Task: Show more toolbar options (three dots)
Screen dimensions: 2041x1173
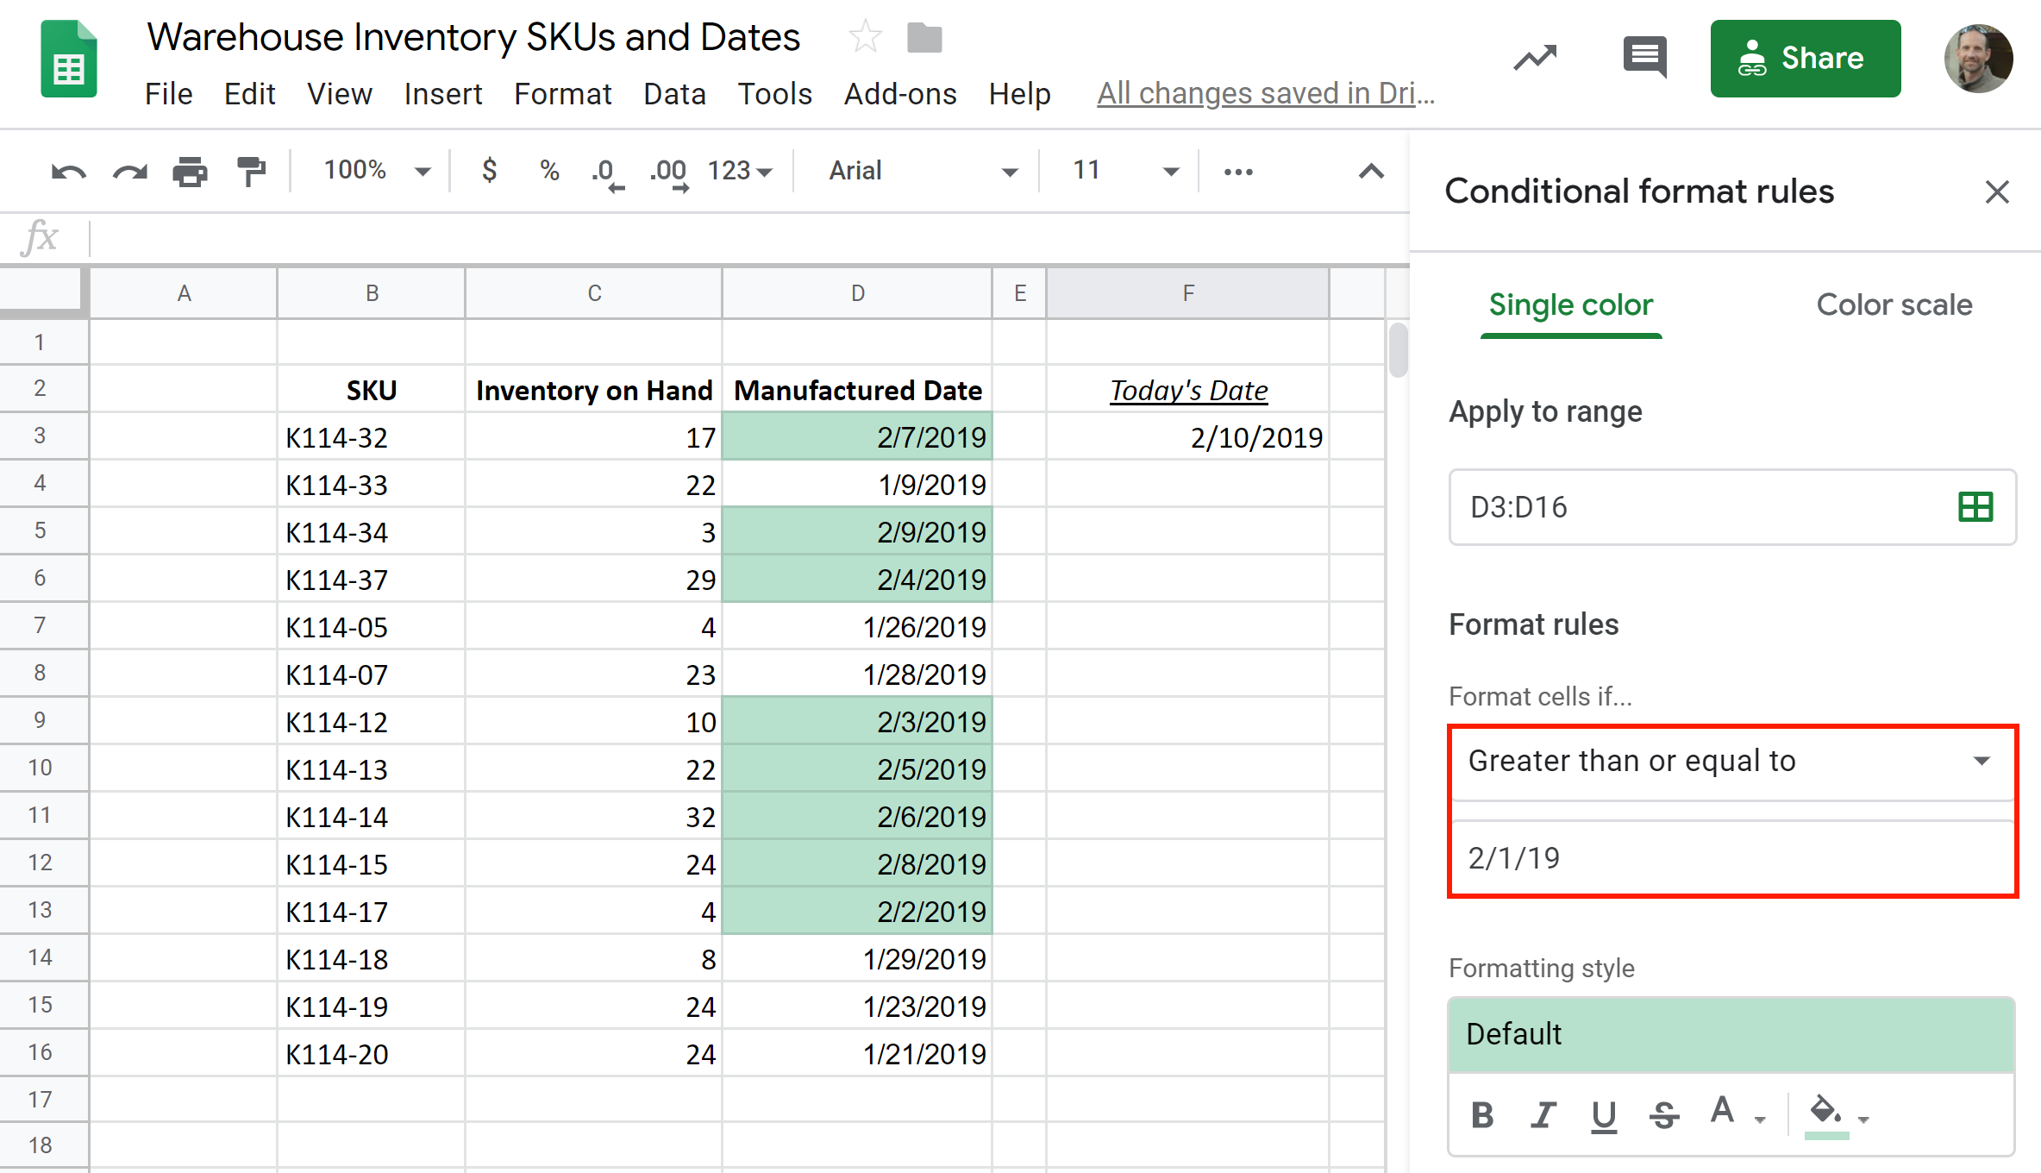Action: pos(1238,172)
